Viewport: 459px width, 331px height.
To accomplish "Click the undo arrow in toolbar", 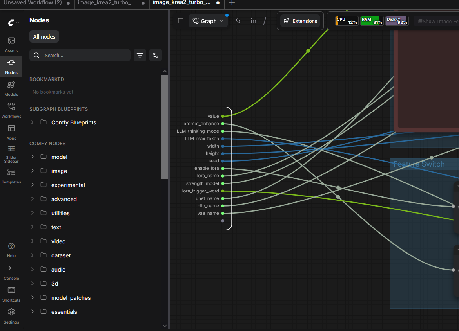I will click(x=238, y=21).
